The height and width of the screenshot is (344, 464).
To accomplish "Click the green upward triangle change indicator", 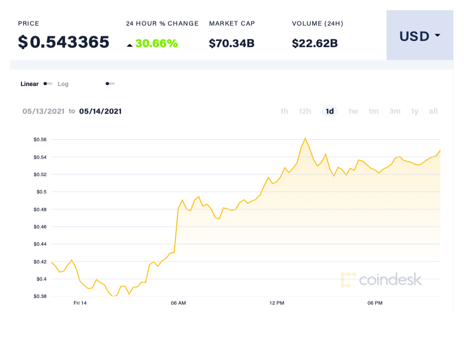I will tap(130, 45).
